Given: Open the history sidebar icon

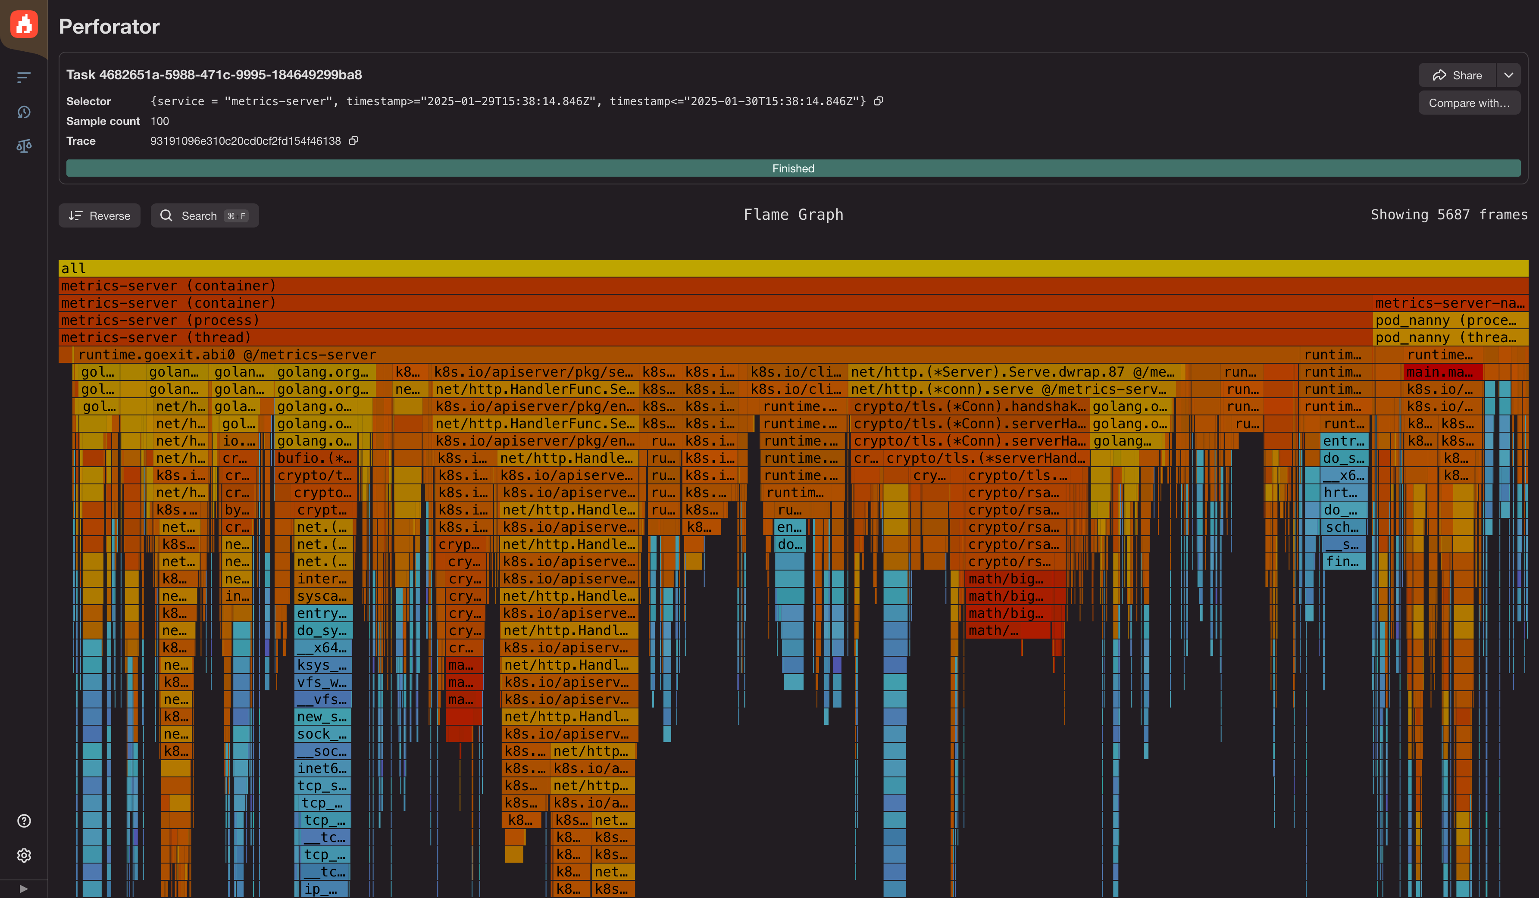Looking at the screenshot, I should tap(24, 112).
